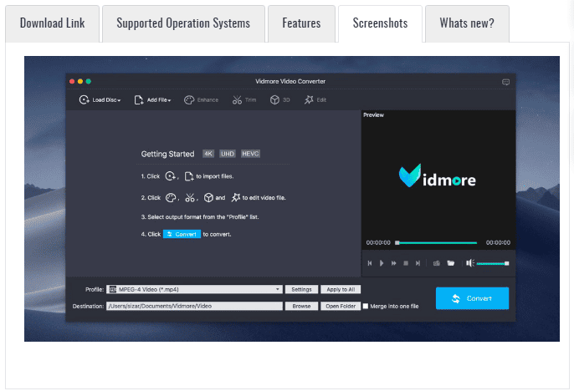574x391 pixels.
Task: Play the preview video
Action: pos(382,263)
